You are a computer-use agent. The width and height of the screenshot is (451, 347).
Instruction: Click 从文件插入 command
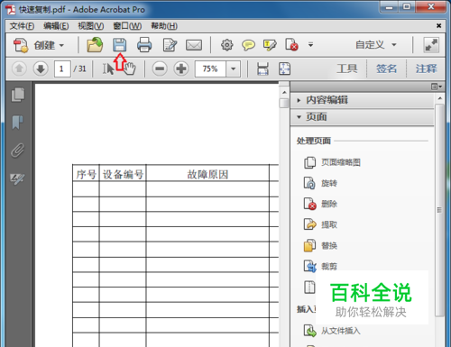(332, 331)
